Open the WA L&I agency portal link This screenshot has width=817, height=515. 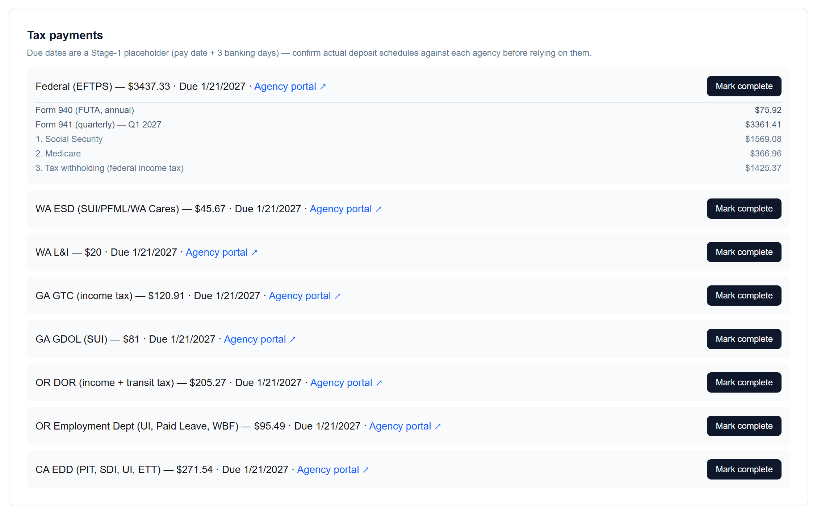(221, 252)
